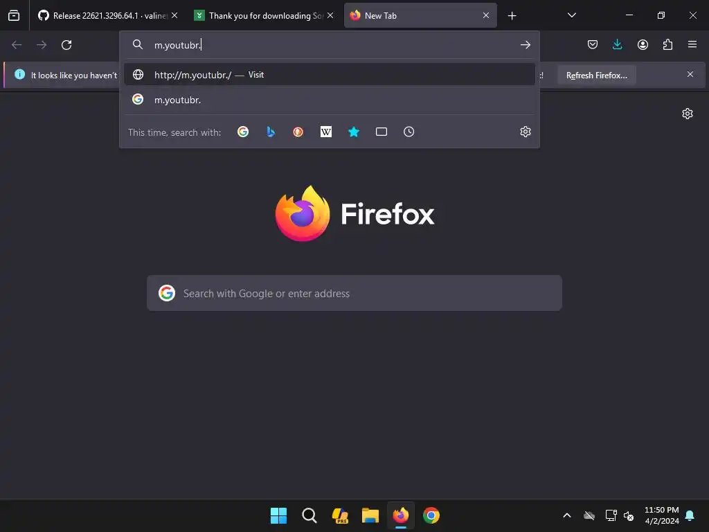Search this time in open Tabs
The image size is (709, 532).
point(382,132)
